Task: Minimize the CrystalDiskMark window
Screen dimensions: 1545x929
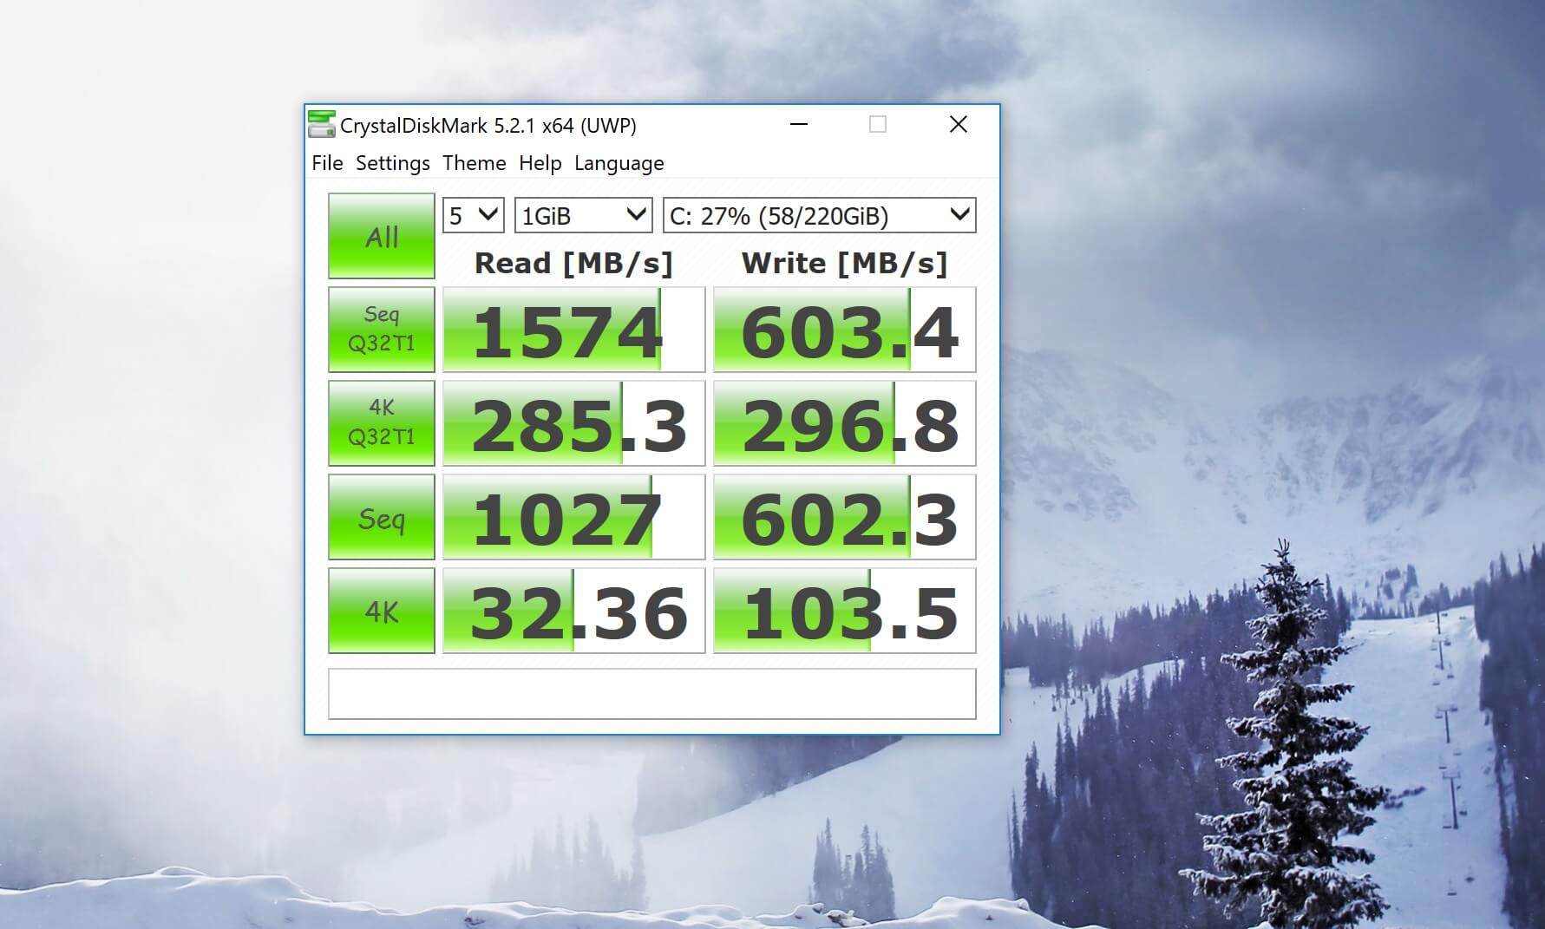Action: click(799, 125)
